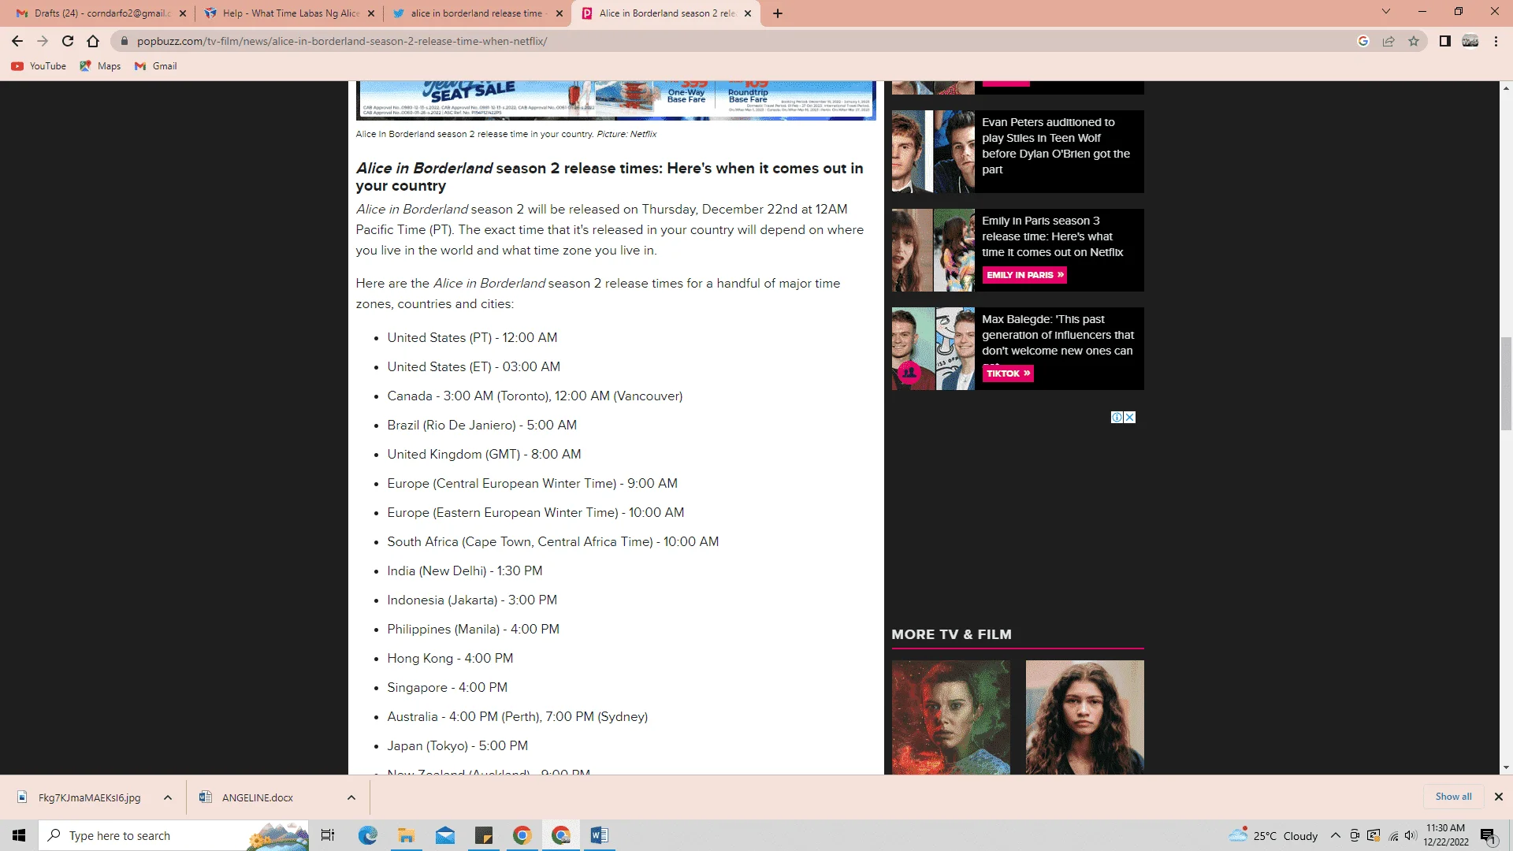Open notification center icon
The height and width of the screenshot is (851, 1513).
[1488, 835]
